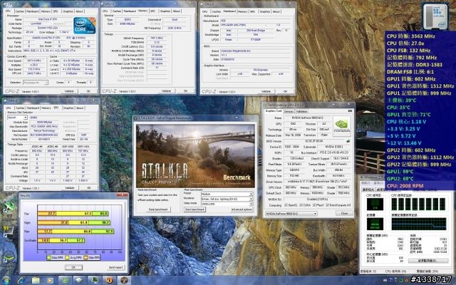456x285 pixels.
Task: Click the SunShafts max FPS bar showing 57.2
Action: click(x=76, y=241)
